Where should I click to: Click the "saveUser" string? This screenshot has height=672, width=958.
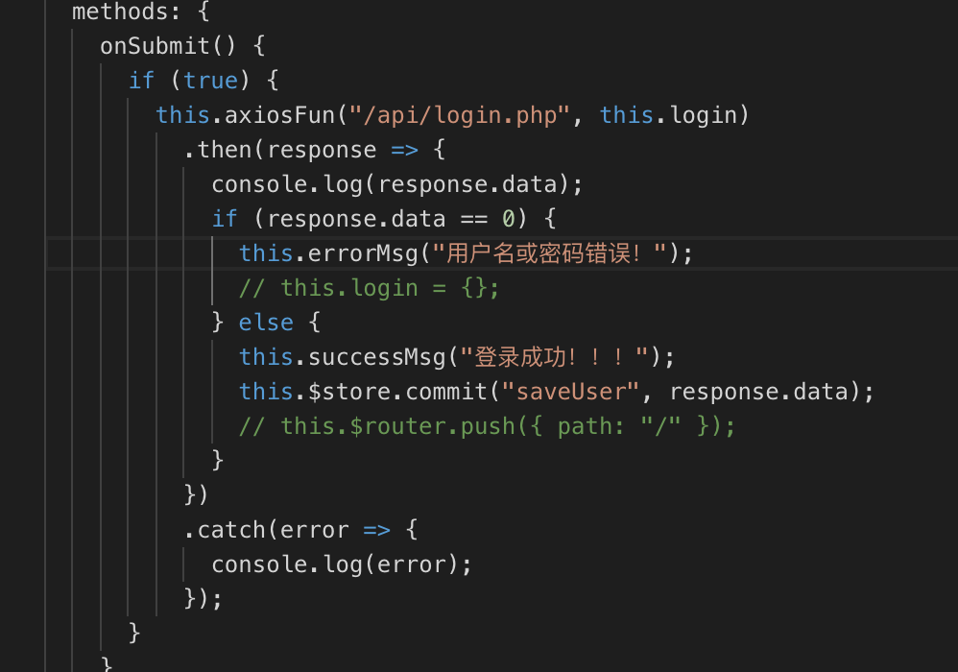click(x=570, y=391)
